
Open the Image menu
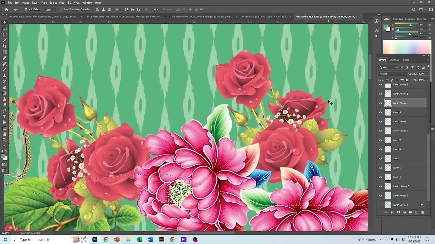(25, 3)
